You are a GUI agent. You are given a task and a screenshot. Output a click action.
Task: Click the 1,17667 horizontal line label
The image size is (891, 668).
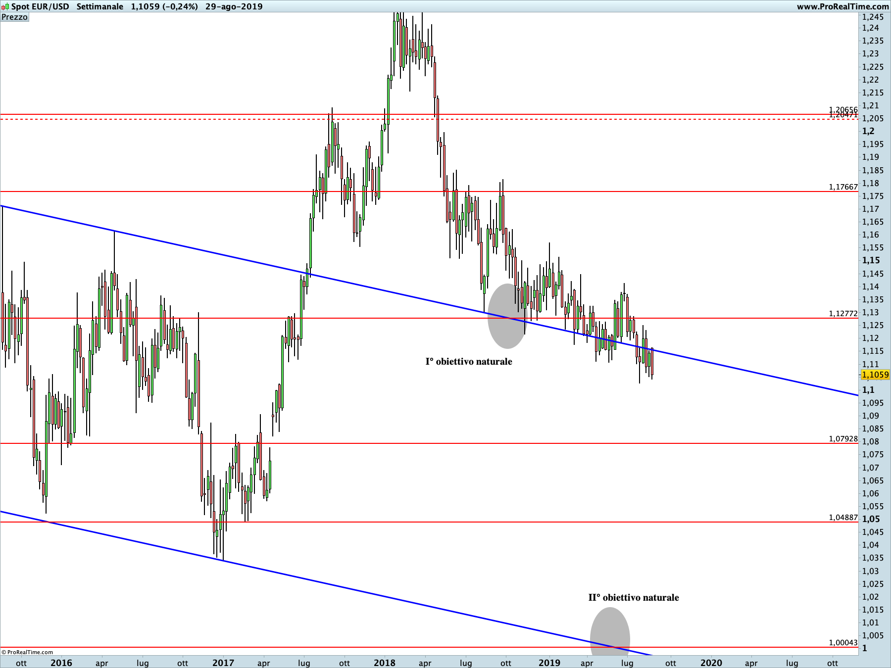click(x=843, y=187)
